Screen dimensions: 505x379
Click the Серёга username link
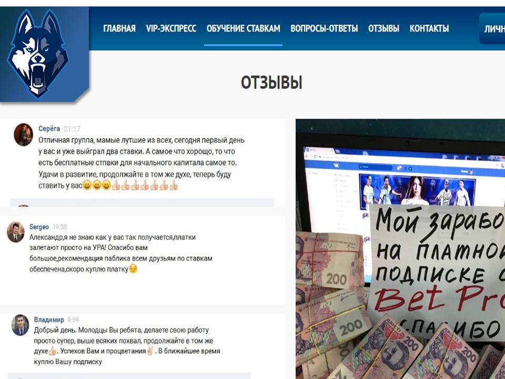click(x=49, y=129)
